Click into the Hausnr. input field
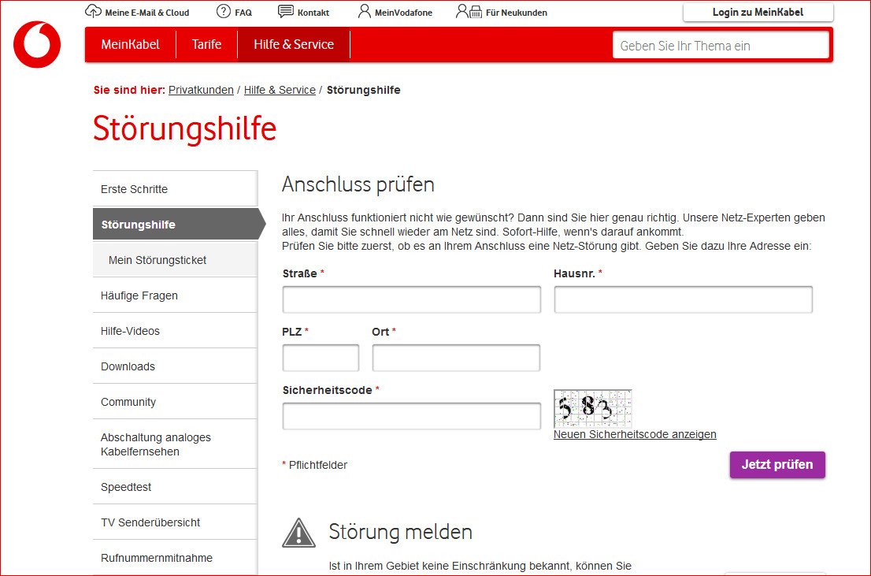This screenshot has height=576, width=871. point(684,299)
